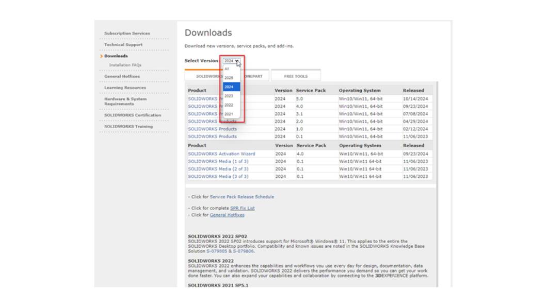Screen dimensions: 547x307
Task: Open SOLIDWORKS Media (3 of 3) link
Action: pos(218,177)
